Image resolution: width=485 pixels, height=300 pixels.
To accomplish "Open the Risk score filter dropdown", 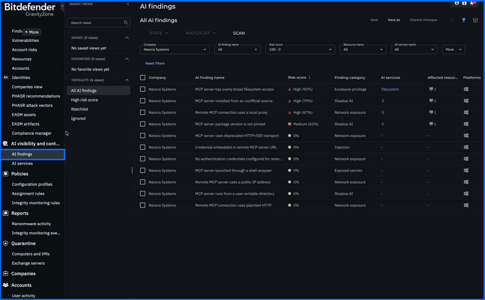I will (x=300, y=49).
